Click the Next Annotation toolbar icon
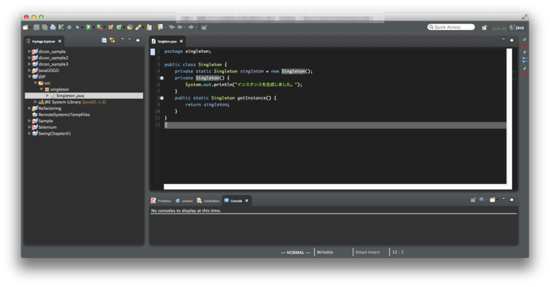This screenshot has height=287, width=550. point(148,27)
